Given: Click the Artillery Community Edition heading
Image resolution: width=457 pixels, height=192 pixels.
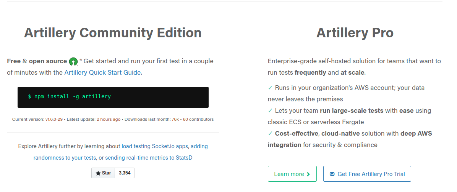Looking at the screenshot, I should [113, 33].
